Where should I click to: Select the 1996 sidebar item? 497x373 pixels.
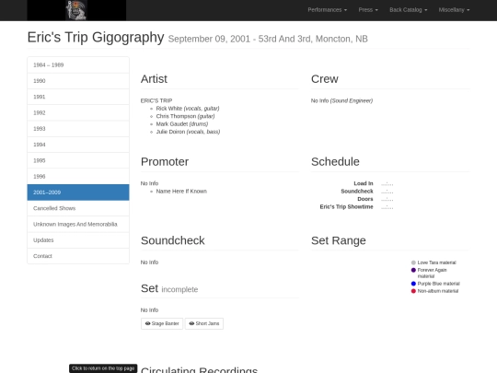(78, 176)
